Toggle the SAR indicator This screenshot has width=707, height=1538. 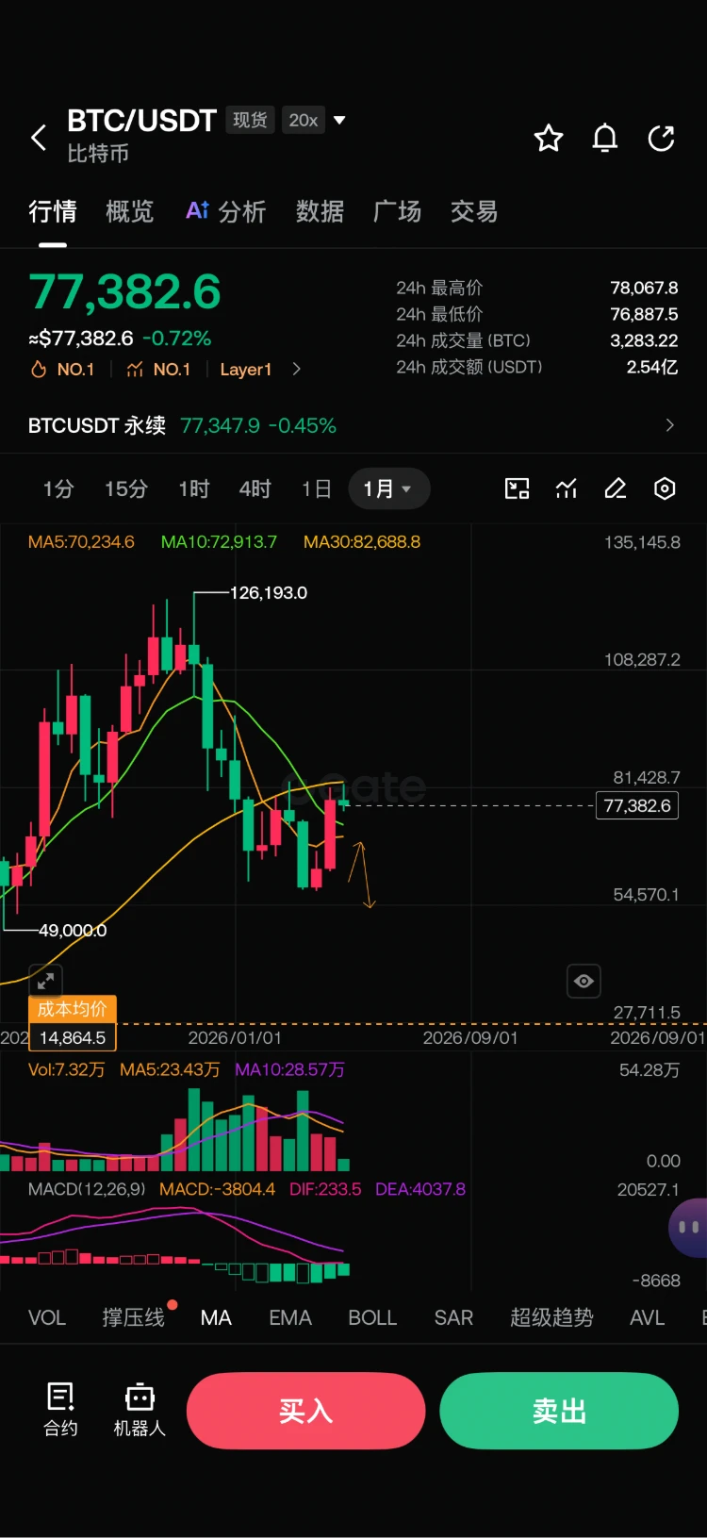click(x=453, y=1317)
